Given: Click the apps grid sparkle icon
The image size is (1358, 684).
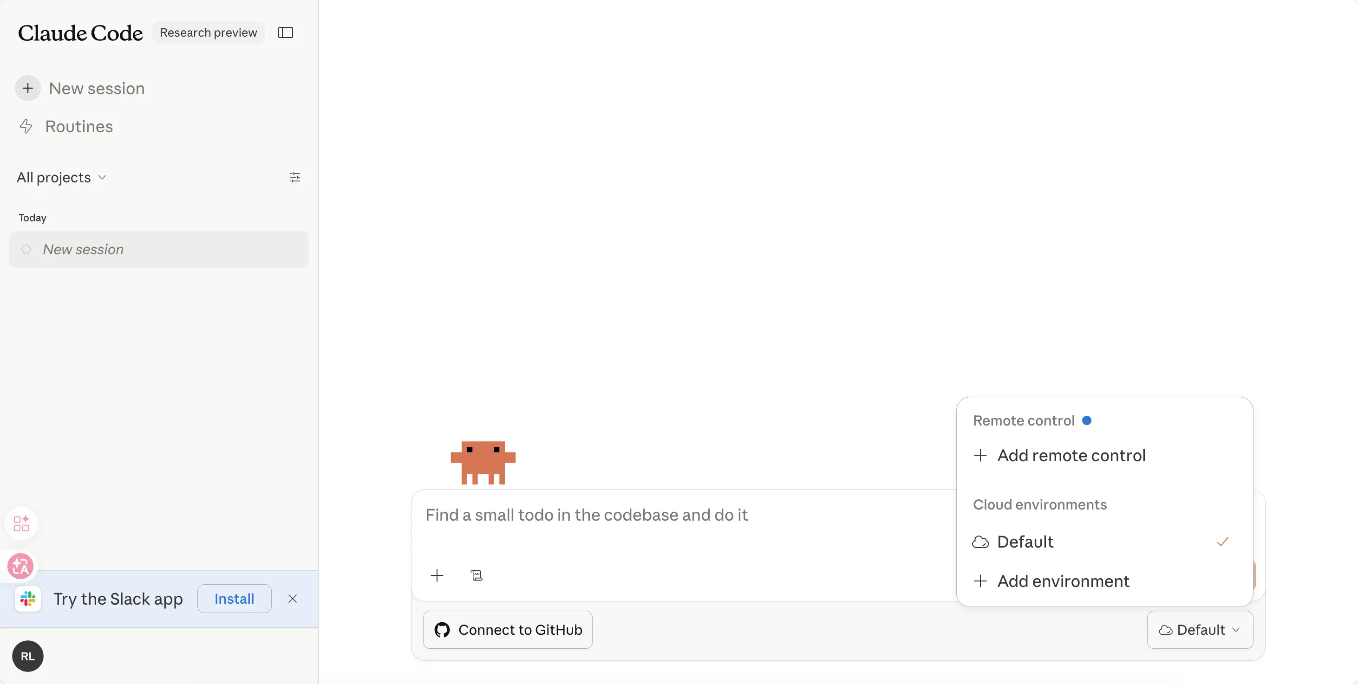Looking at the screenshot, I should (x=21, y=523).
